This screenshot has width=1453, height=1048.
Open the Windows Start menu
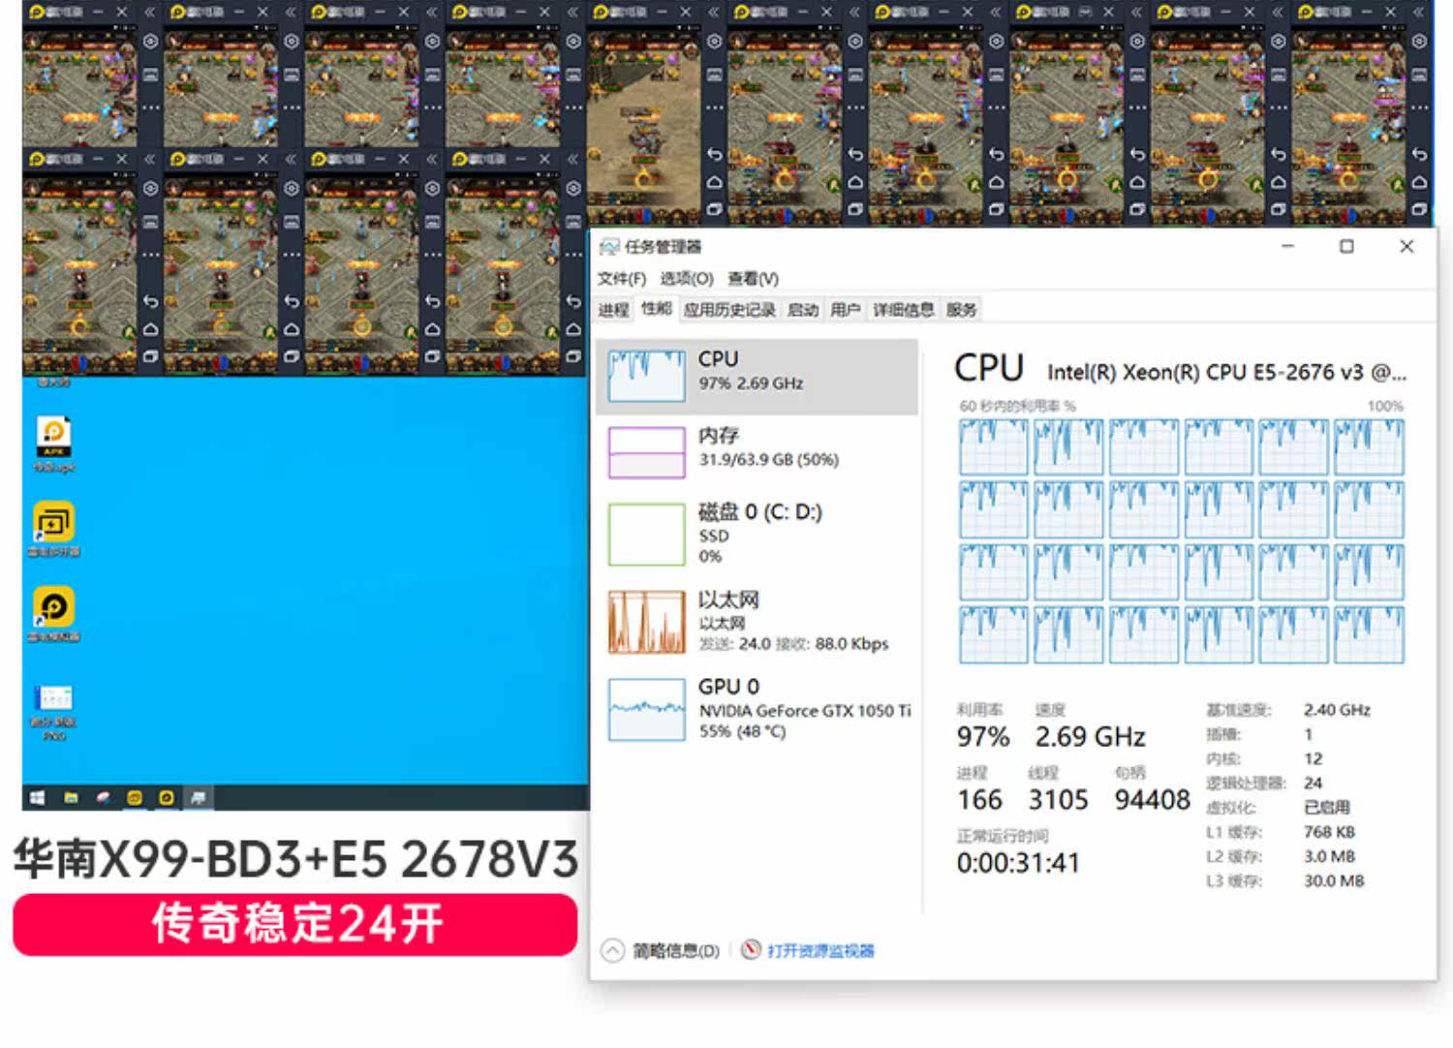[38, 797]
